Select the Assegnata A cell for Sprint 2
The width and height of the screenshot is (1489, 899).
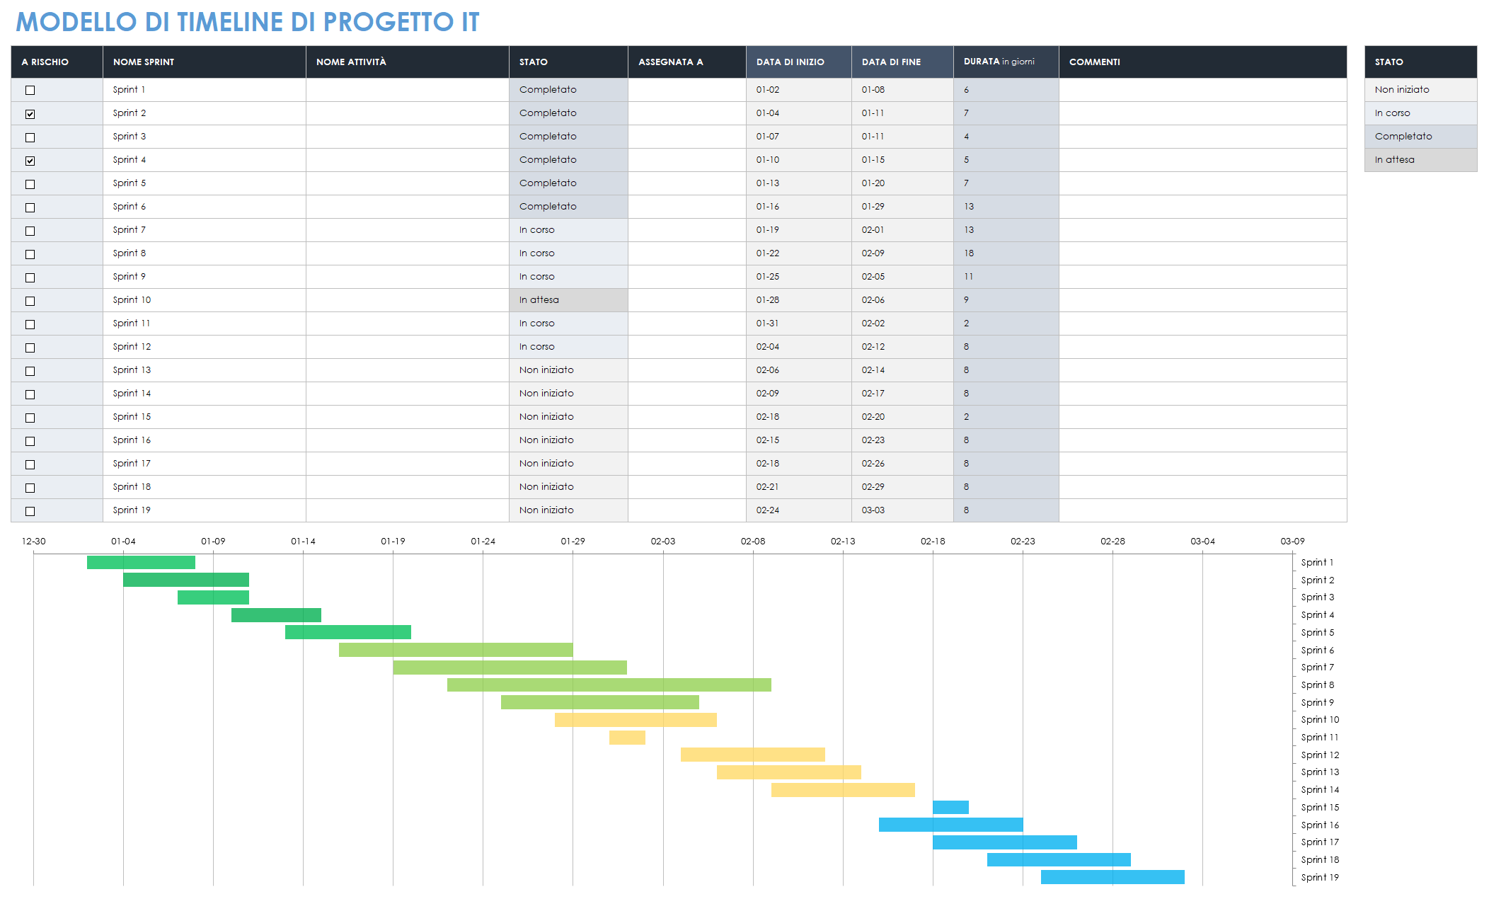click(x=687, y=113)
